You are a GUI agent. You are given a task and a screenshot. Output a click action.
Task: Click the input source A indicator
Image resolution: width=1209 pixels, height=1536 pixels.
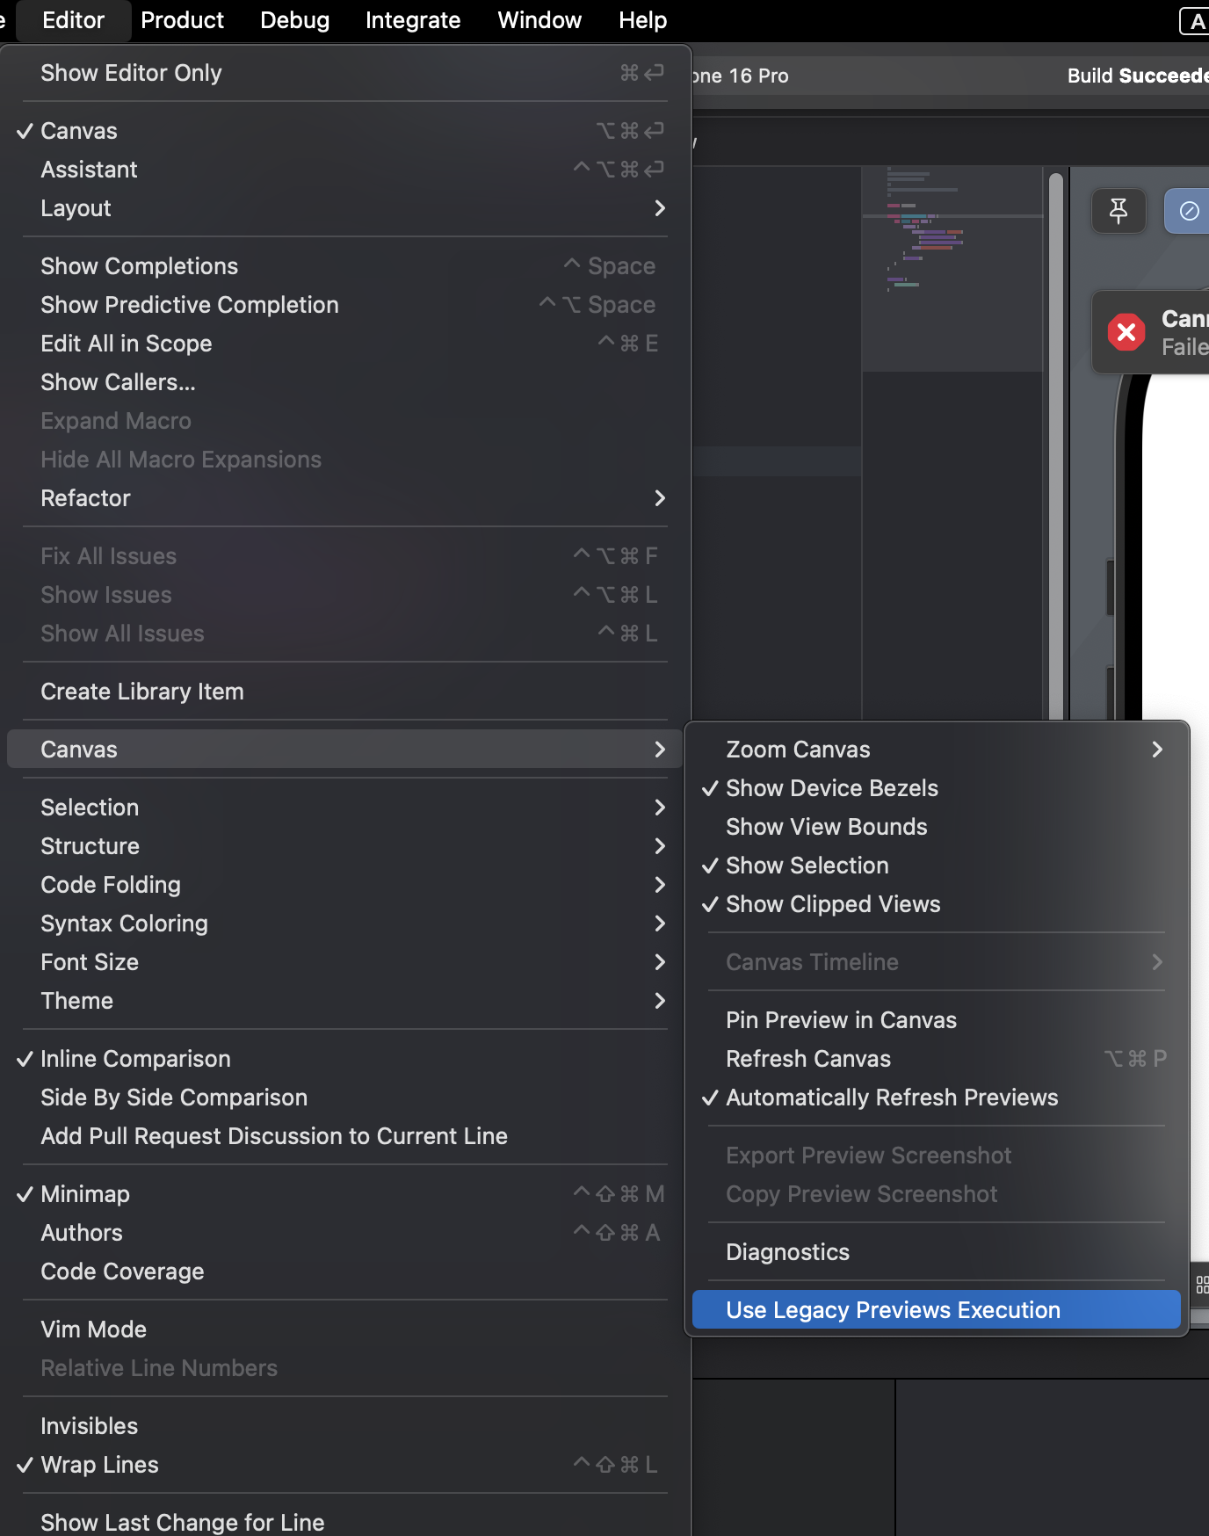(1195, 22)
